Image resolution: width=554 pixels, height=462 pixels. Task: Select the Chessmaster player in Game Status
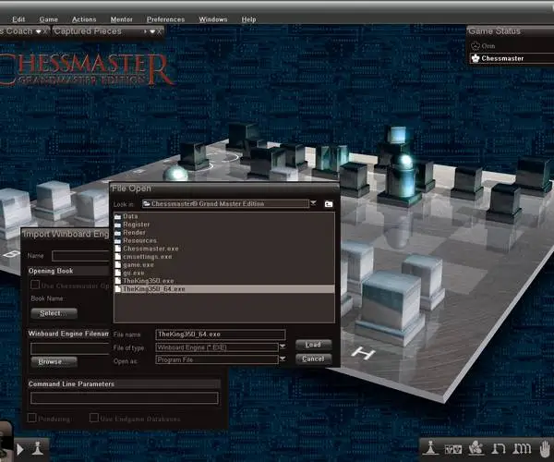(x=512, y=58)
